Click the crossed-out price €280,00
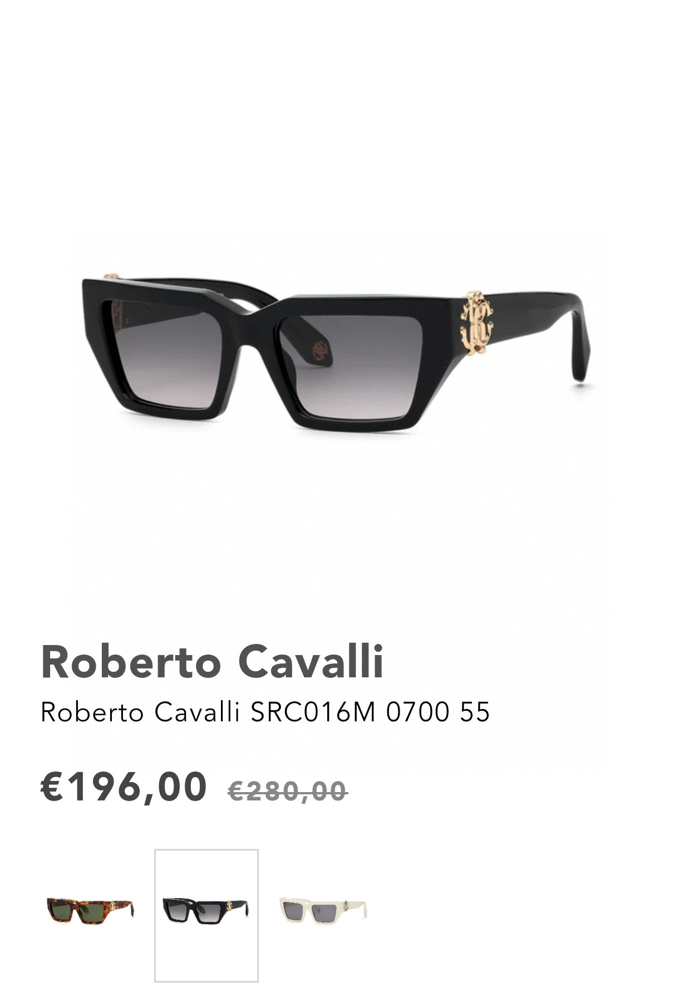The width and height of the screenshot is (679, 1006). pos(288,792)
